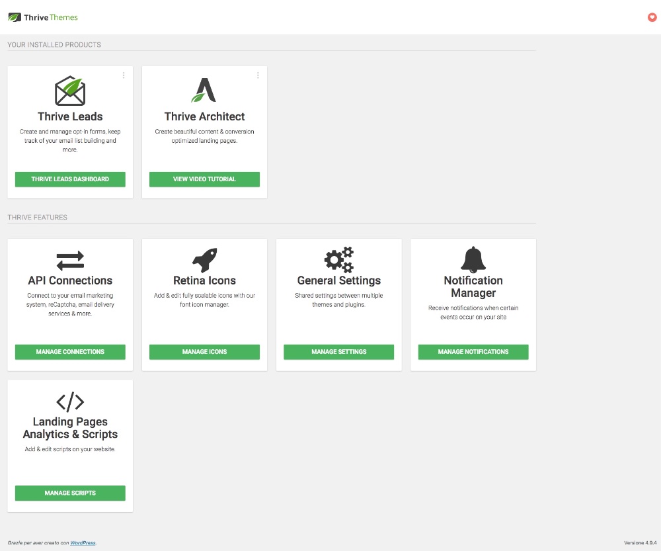Click the Retina Icons heading
This screenshot has height=551, width=661.
pos(204,280)
